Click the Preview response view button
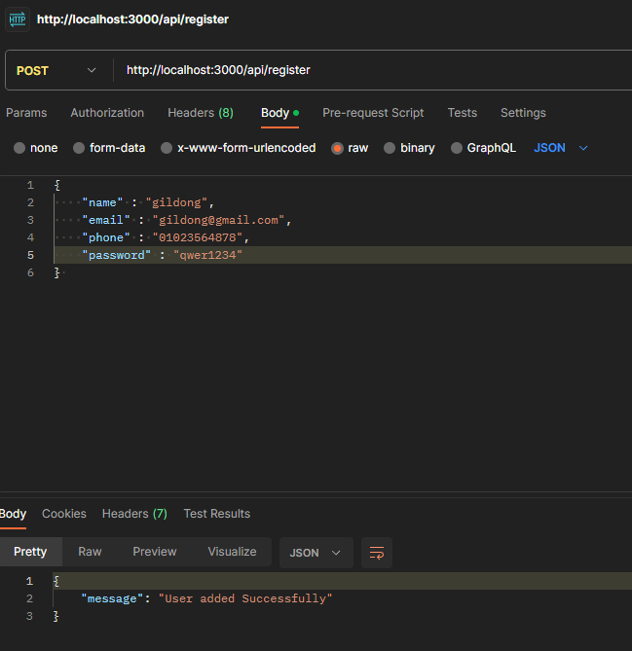Screen dimensions: 632x651 point(155,552)
